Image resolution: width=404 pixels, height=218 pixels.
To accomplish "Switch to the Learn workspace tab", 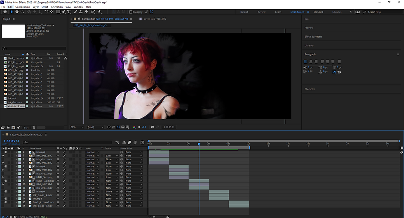I will 278,12.
